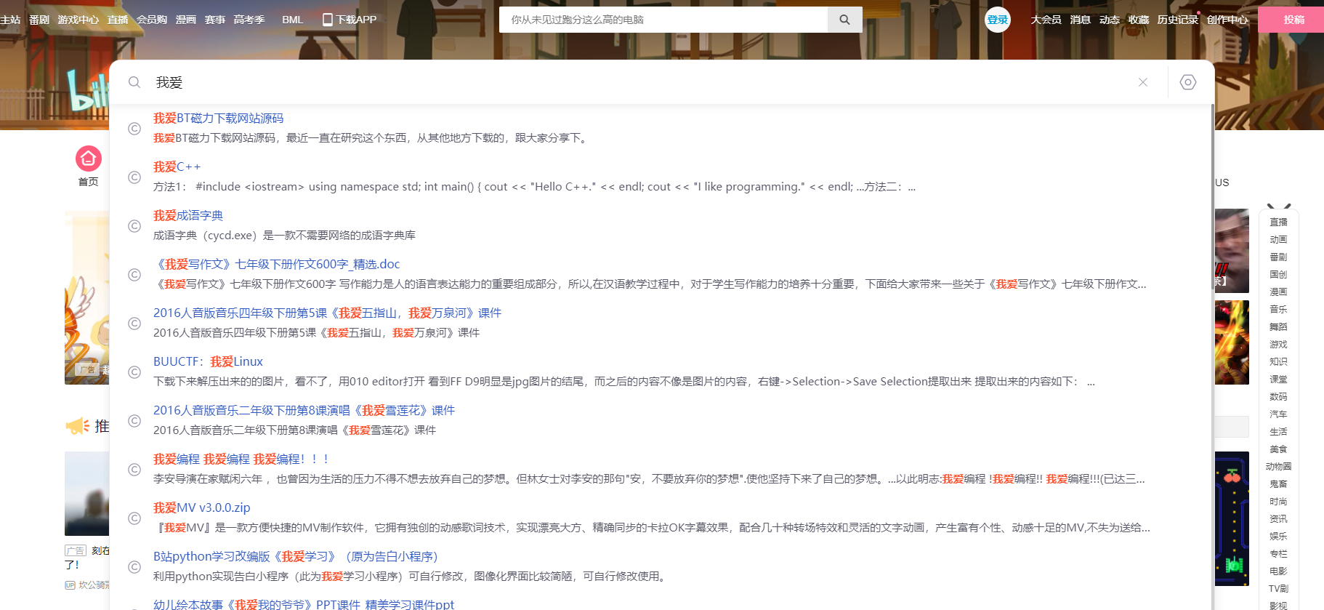Viewport: 1324px width, 610px height.
Task: Click the overlay search magnifier icon beside 我爱
Action: [x=134, y=82]
